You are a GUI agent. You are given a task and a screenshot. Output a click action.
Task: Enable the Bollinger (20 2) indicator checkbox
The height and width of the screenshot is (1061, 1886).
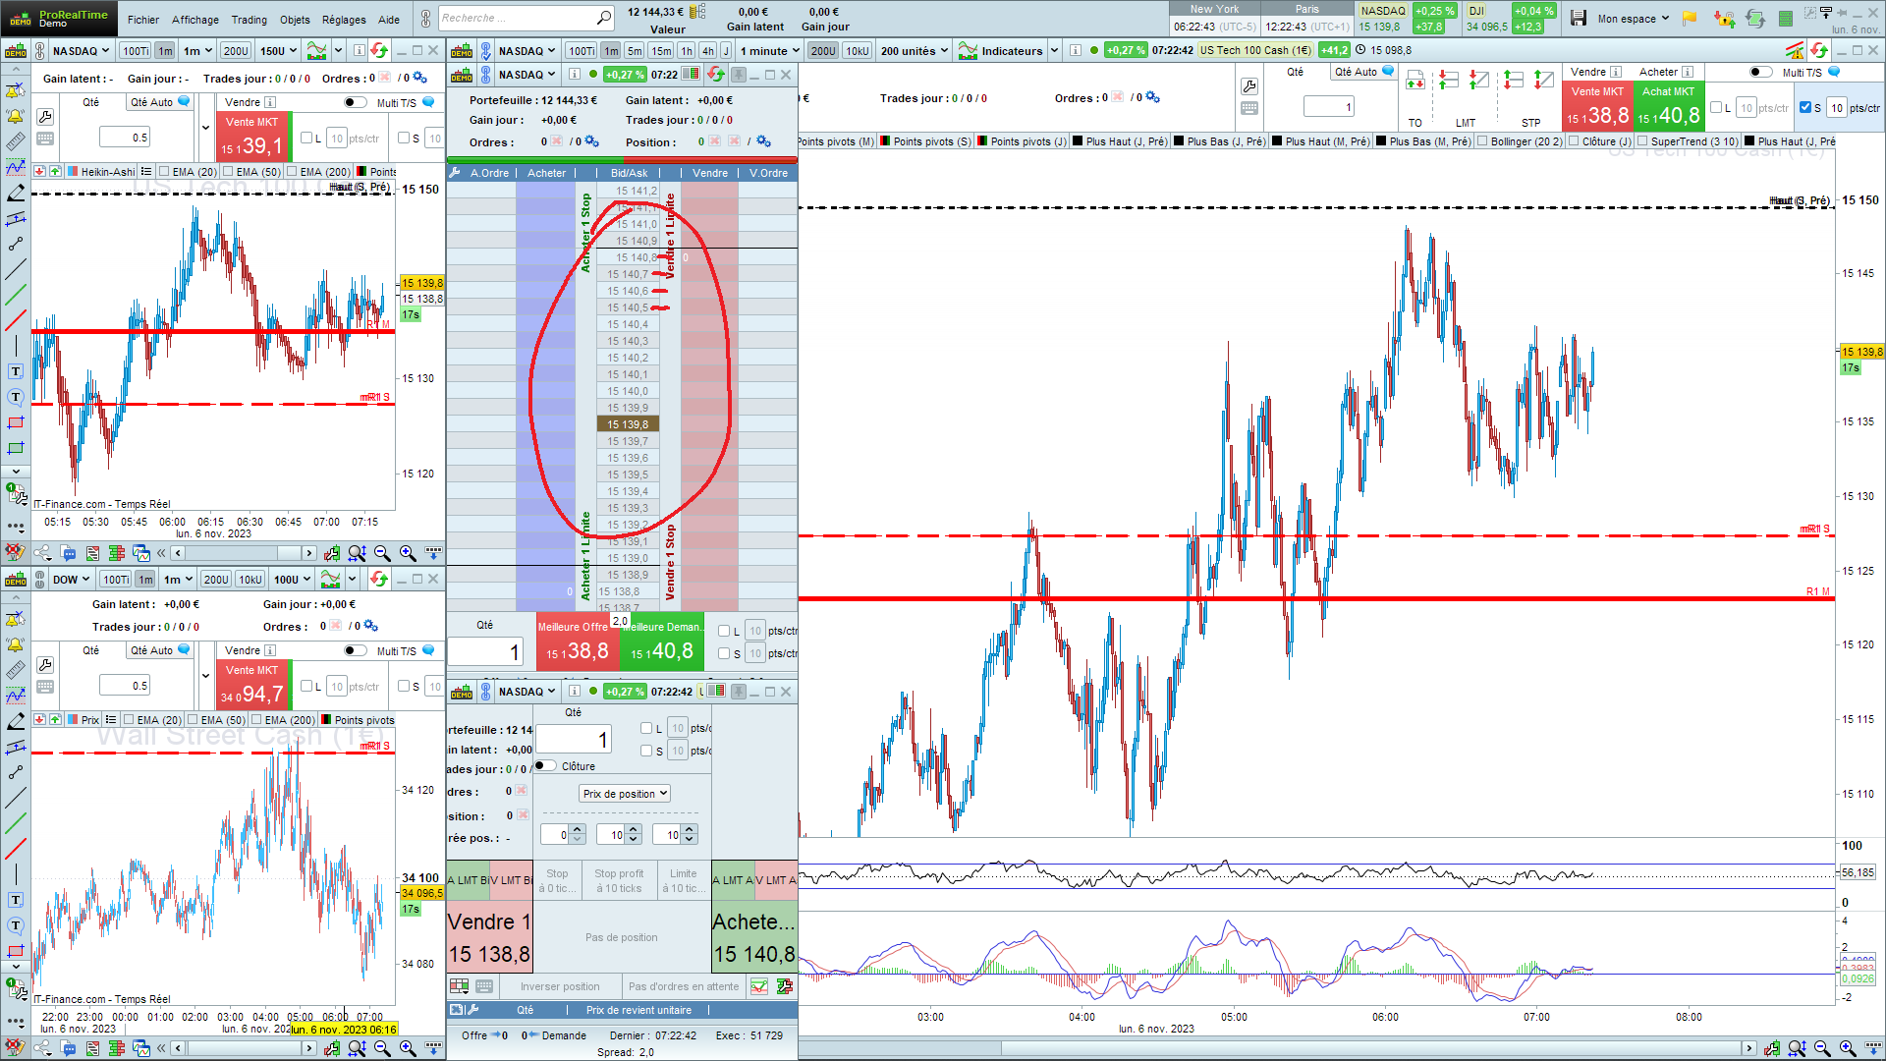click(1483, 141)
